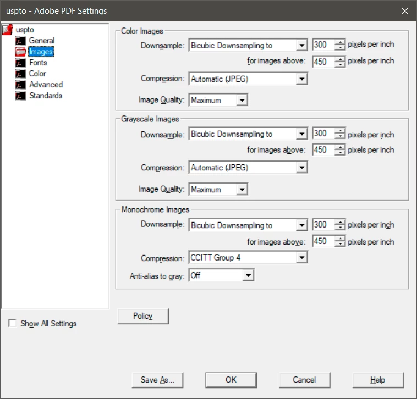Image resolution: width=417 pixels, height=399 pixels.
Task: Enable the Show All Settings checkbox
Action: tap(12, 323)
